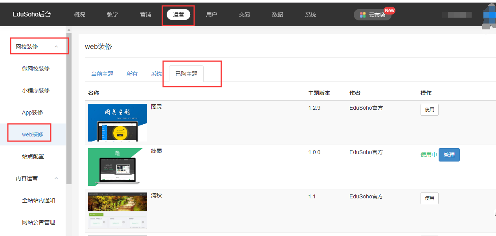Switch to the 当前主题 tab
Image resolution: width=496 pixels, height=236 pixels.
click(102, 74)
